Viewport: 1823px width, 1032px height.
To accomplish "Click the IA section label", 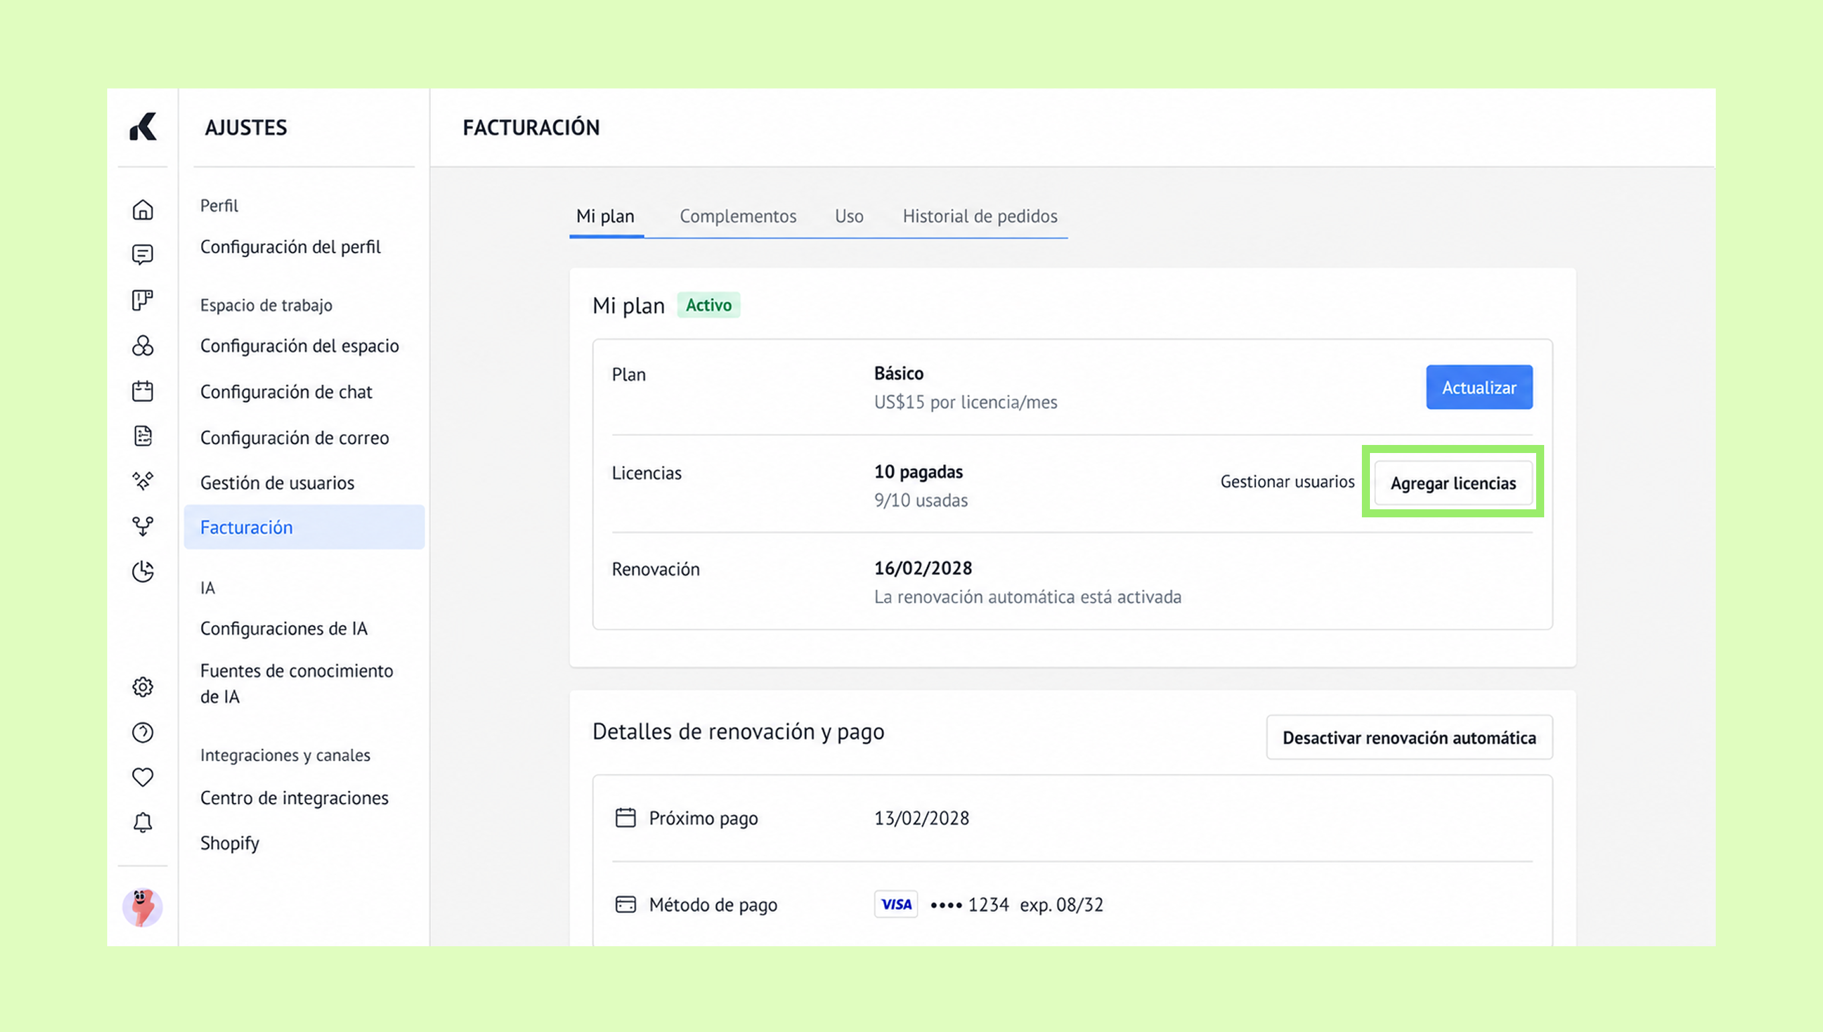I will point(208,588).
